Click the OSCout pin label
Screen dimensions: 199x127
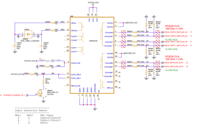coord(74,31)
